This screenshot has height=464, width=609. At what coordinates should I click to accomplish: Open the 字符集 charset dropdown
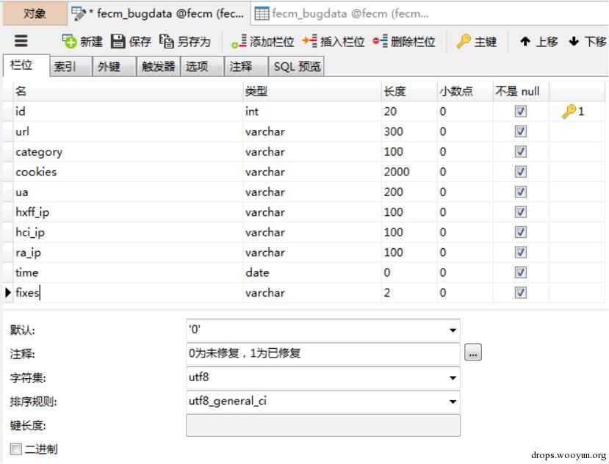click(453, 378)
